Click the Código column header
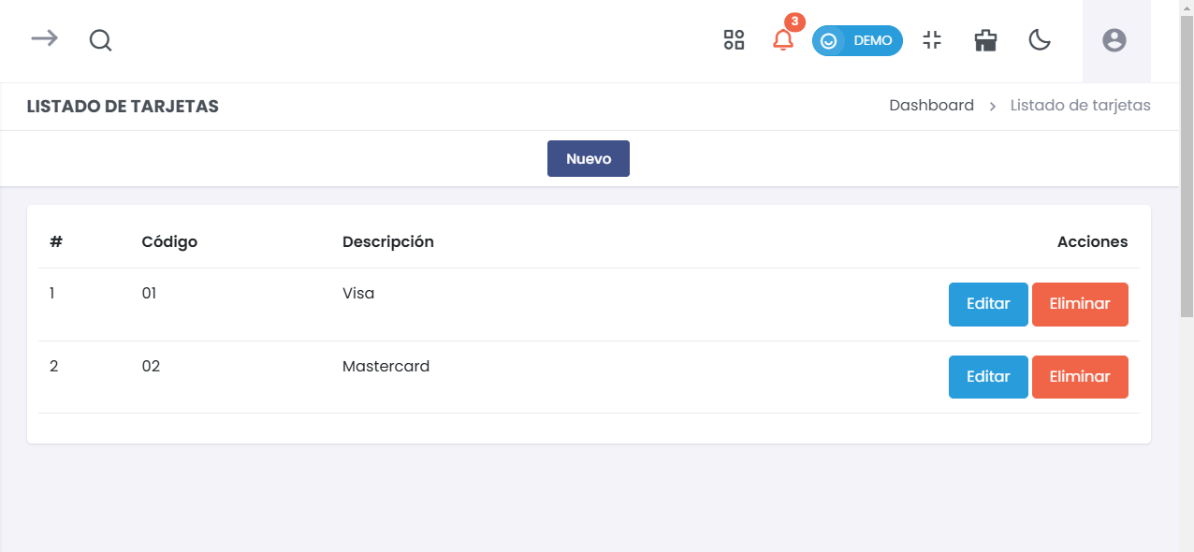 (169, 242)
